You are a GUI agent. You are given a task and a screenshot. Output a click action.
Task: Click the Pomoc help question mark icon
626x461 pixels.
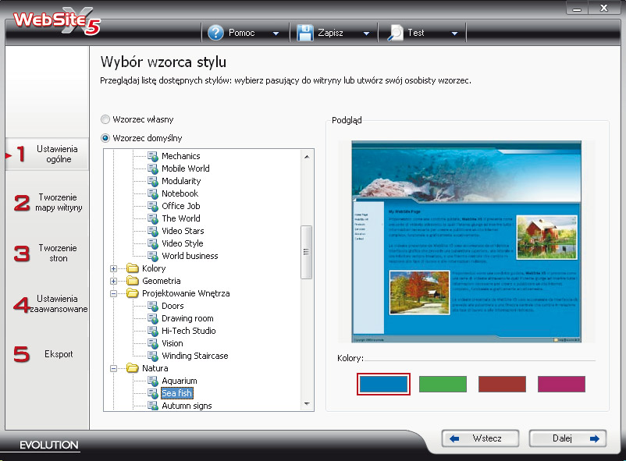215,33
